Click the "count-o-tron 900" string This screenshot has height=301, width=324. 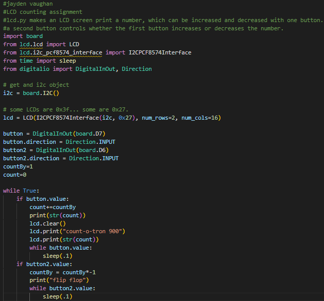click(92, 231)
